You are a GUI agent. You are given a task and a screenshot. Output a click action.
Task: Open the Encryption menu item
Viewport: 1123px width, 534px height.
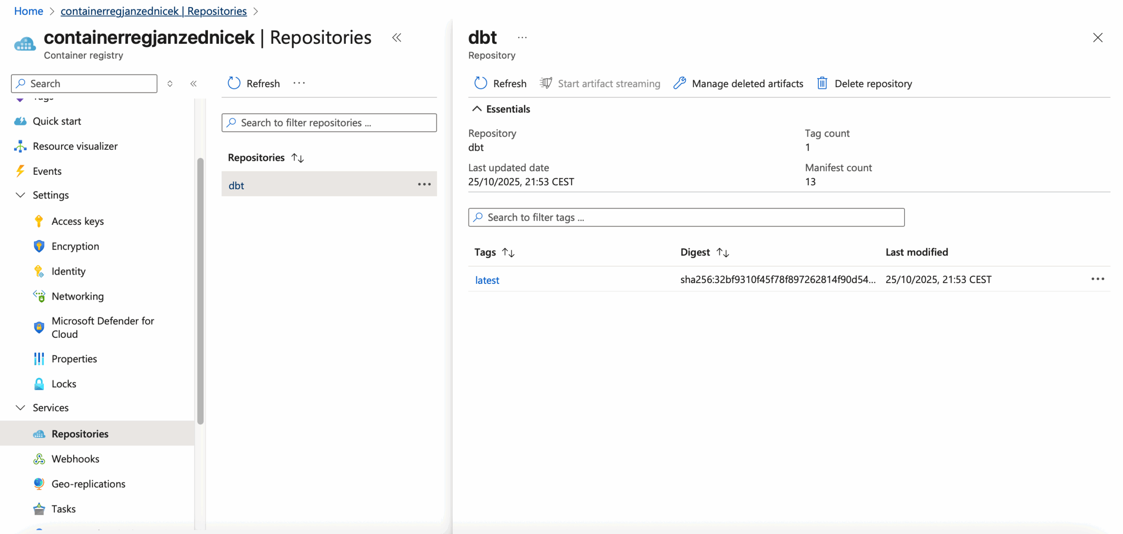[75, 246]
